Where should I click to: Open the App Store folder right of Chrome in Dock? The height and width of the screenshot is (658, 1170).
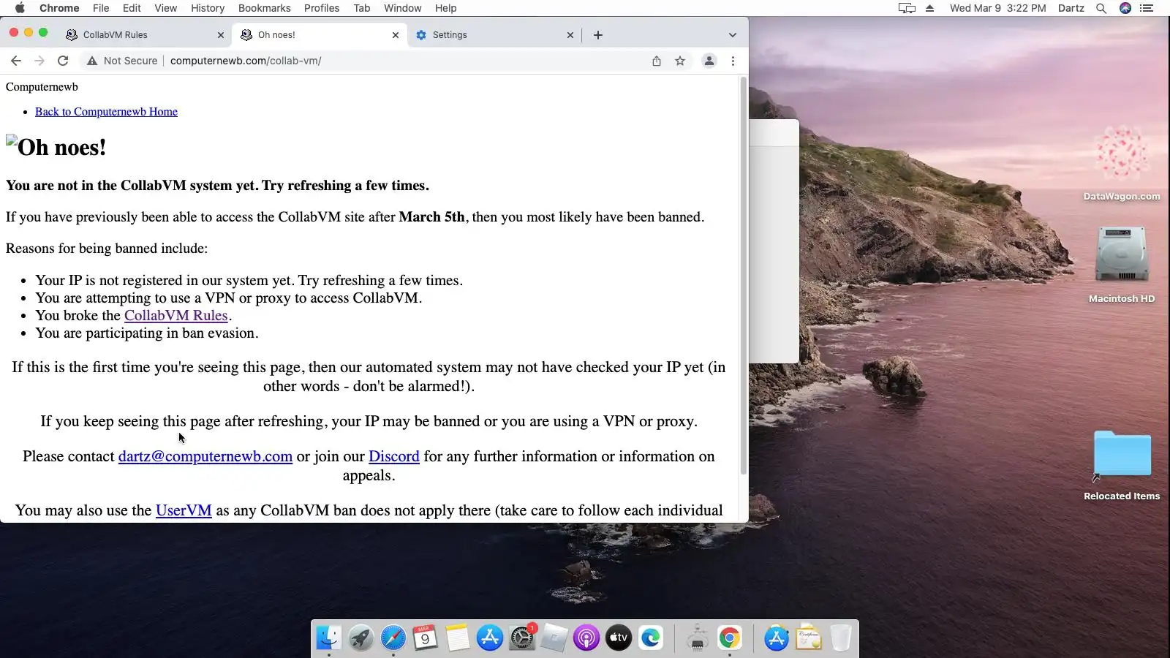(x=776, y=638)
